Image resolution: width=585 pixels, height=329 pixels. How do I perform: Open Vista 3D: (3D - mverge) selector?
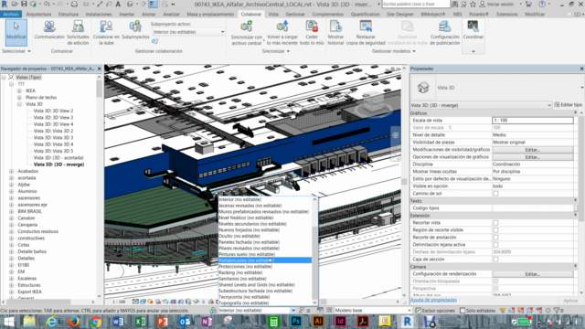click(x=481, y=105)
